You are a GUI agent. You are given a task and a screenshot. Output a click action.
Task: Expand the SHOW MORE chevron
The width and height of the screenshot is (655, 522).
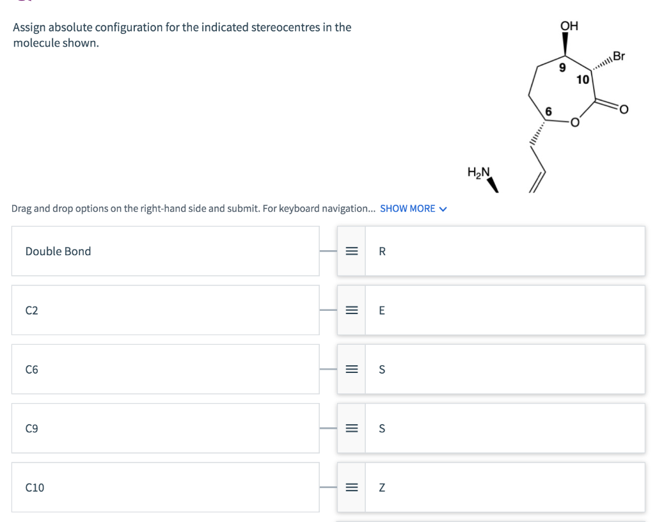click(443, 208)
